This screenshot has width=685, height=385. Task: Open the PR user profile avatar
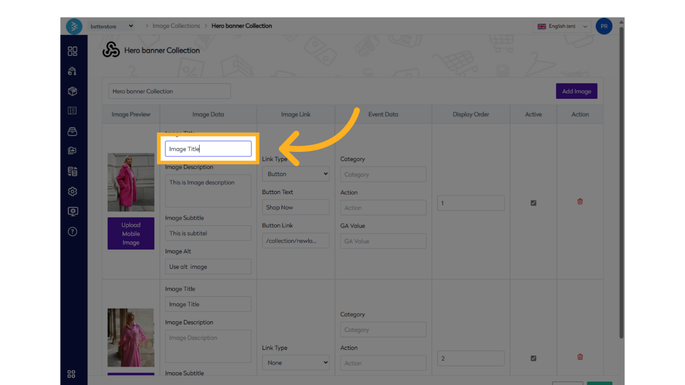[604, 26]
